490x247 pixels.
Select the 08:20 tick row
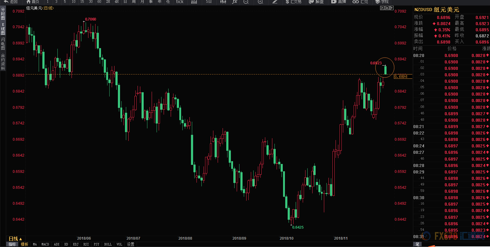point(451,55)
